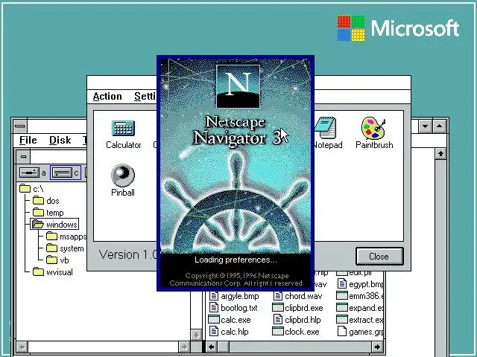Click the Microsoft logo on the desktop
Image resolution: width=477 pixels, height=357 pixels.
(398, 28)
